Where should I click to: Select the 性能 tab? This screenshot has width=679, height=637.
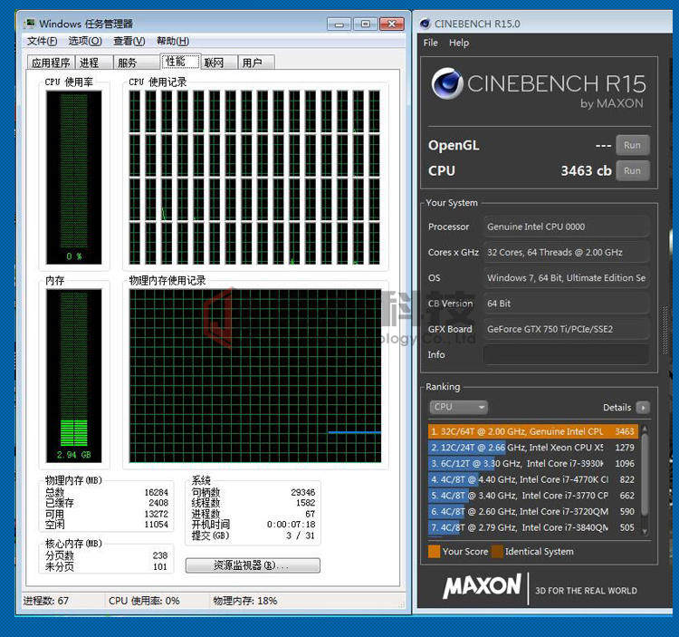180,62
